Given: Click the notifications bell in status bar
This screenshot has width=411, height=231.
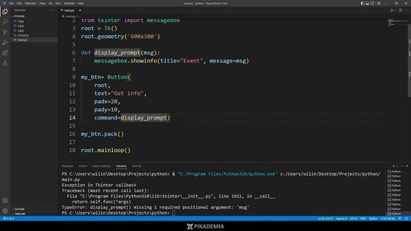Looking at the screenshot, I should click(407, 218).
